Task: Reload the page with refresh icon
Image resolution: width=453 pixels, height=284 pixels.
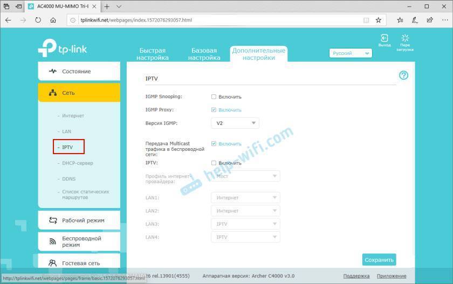Action: tap(38, 20)
